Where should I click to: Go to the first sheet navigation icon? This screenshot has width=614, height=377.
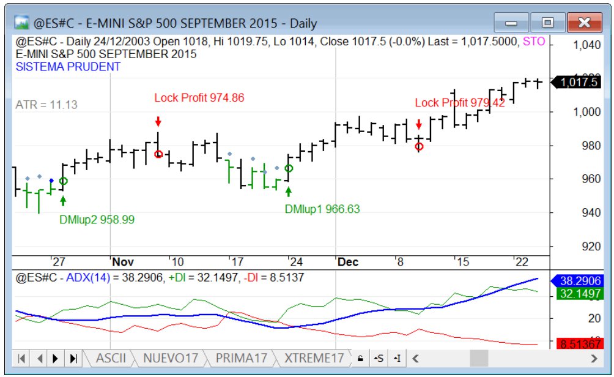coord(21,358)
